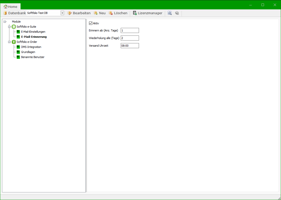Click the gear icon beside DMS-Integration
Image resolution: width=281 pixels, height=200 pixels.
[x=18, y=47]
